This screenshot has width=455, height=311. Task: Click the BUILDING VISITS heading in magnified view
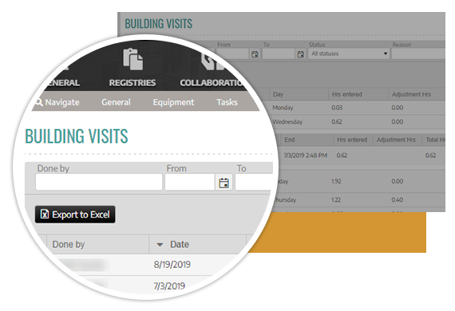coord(77,136)
